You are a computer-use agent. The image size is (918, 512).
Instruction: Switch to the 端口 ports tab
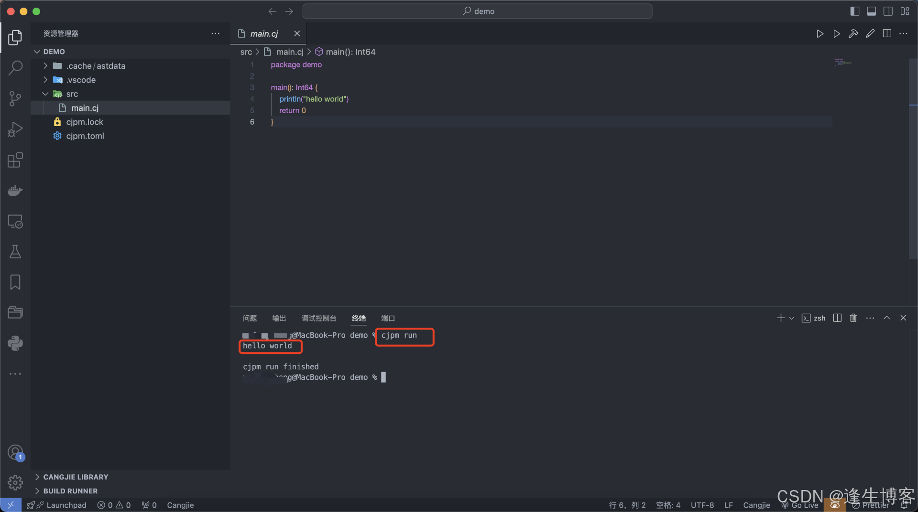click(x=388, y=318)
